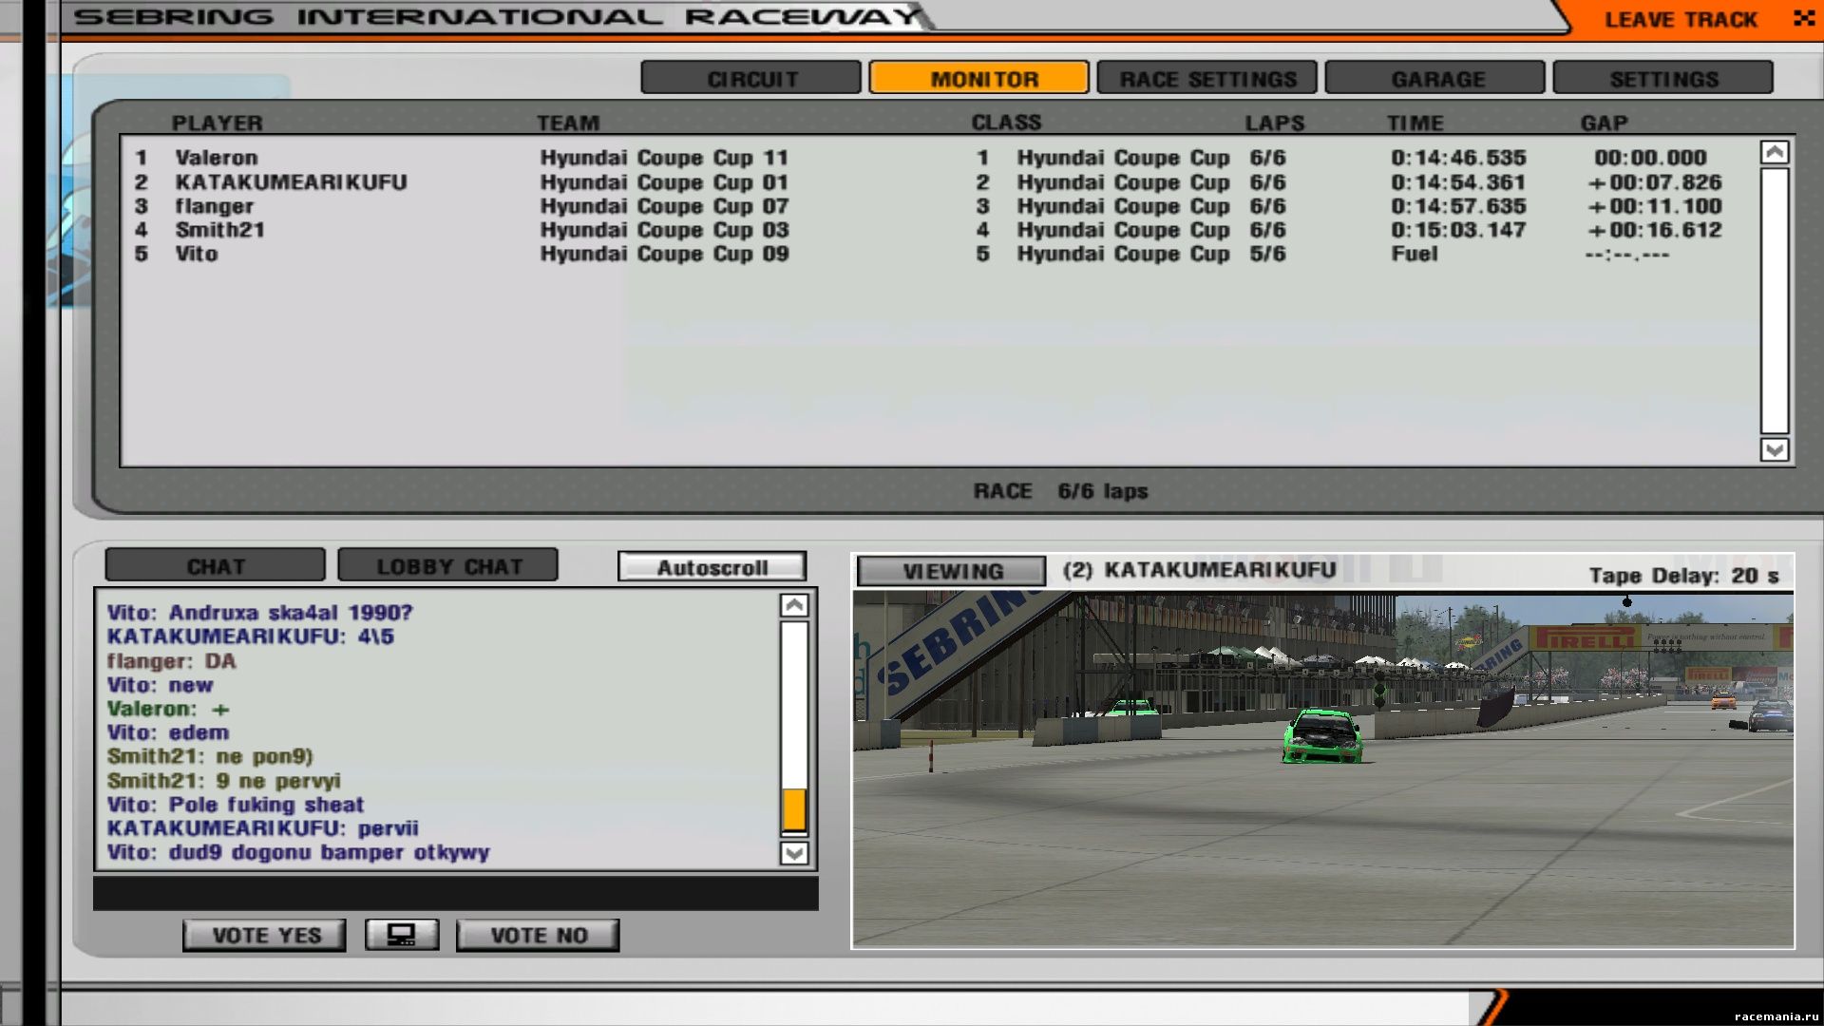Click the Fuel status for Vito
The width and height of the screenshot is (1824, 1026).
click(x=1415, y=254)
